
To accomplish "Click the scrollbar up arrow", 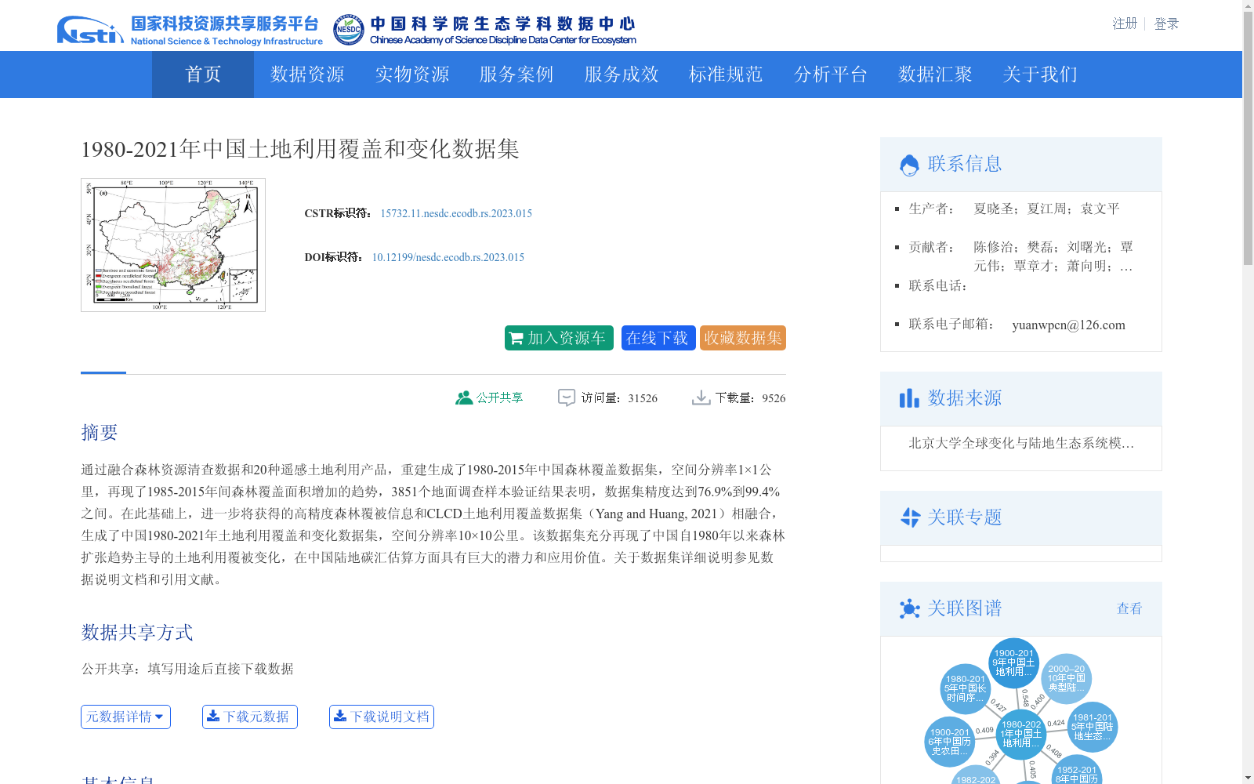I will coord(1248,6).
